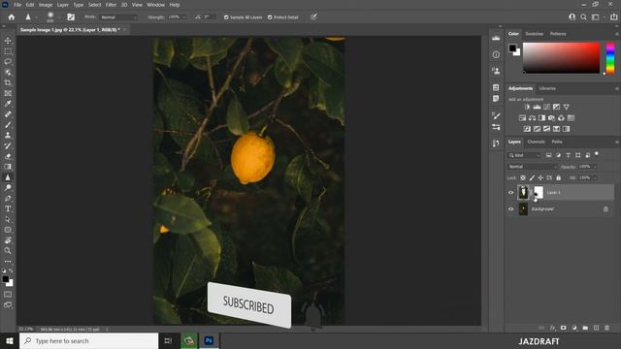
Task: Open the Windows Start menu
Action: [x=9, y=340]
